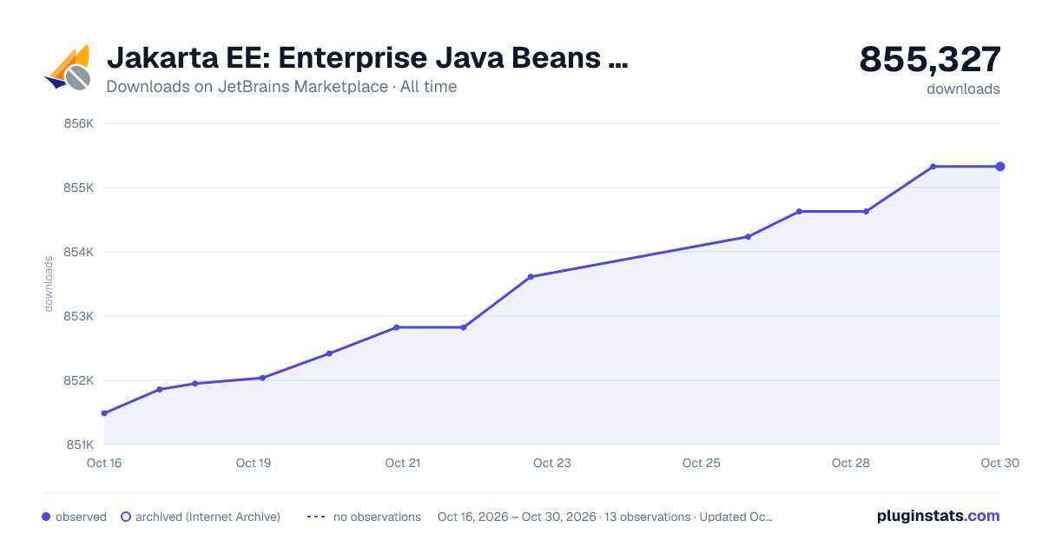
Task: Click the Oct 28 x-axis label
Action: (x=851, y=463)
